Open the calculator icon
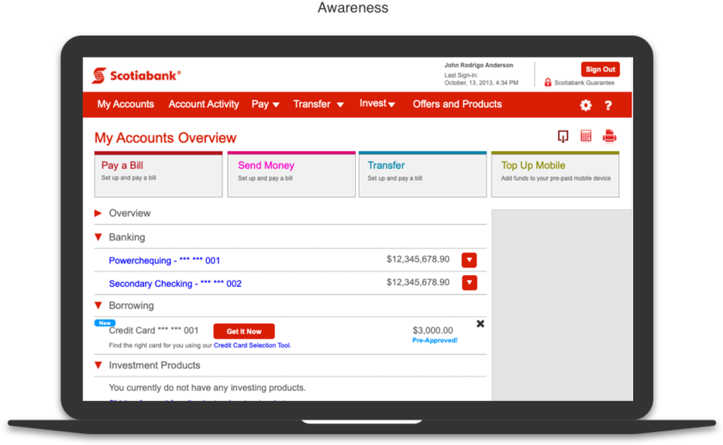Image resolution: width=723 pixels, height=445 pixels. tap(586, 136)
